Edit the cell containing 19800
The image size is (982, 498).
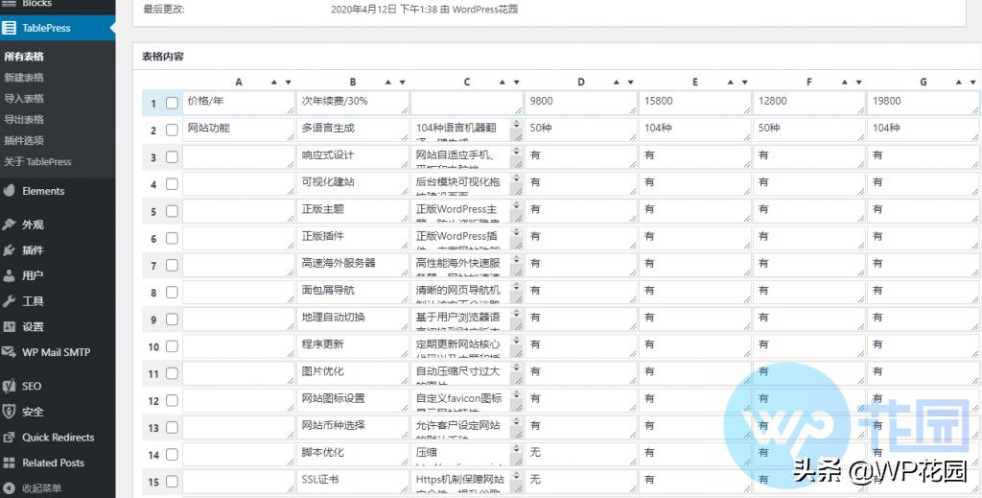pos(924,104)
